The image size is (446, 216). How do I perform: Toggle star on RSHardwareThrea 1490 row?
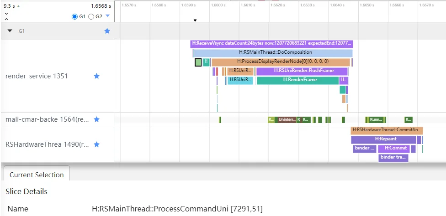point(97,144)
